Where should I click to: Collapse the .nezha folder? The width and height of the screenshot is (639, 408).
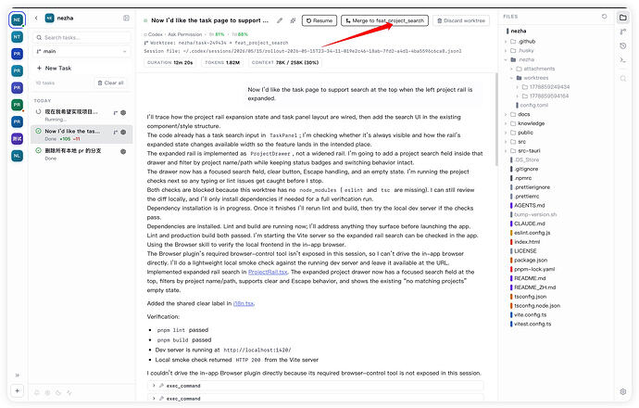point(506,59)
